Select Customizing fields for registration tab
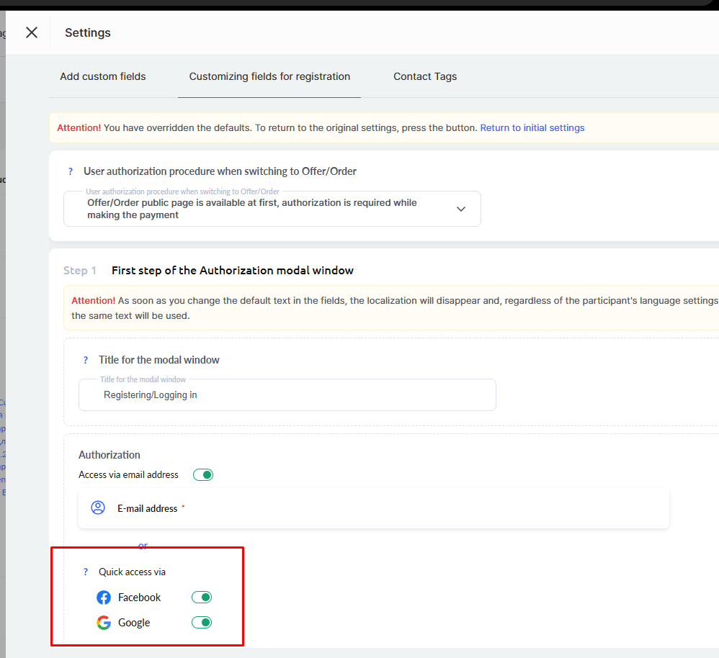This screenshot has height=658, width=719. 269,76
